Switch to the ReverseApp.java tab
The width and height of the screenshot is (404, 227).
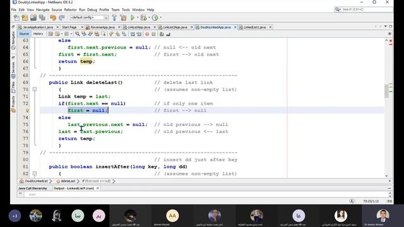[102, 27]
